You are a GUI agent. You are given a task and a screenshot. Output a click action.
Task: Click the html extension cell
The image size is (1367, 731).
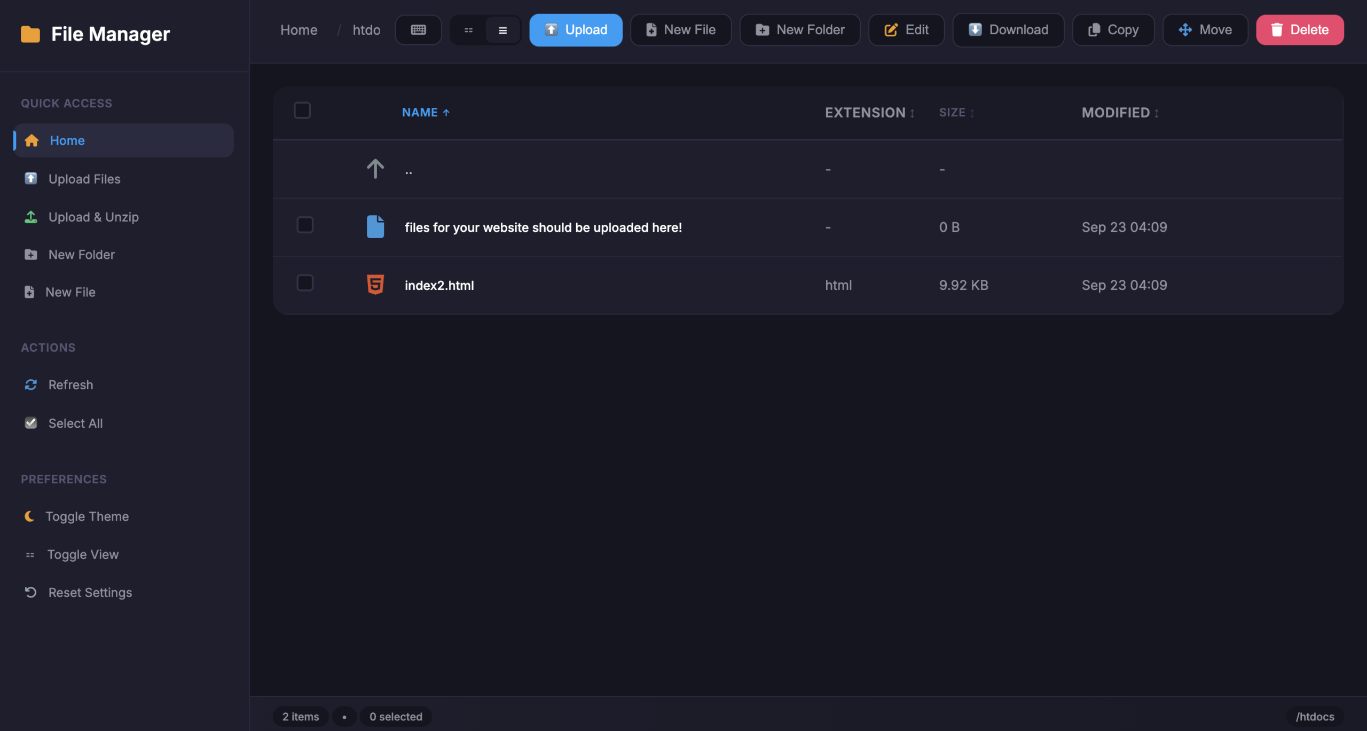click(838, 285)
